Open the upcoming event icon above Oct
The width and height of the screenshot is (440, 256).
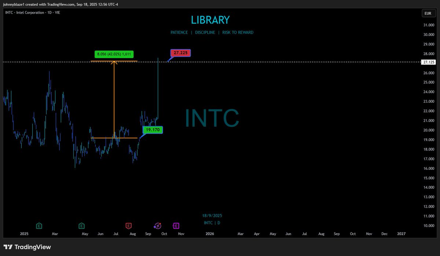157,226
